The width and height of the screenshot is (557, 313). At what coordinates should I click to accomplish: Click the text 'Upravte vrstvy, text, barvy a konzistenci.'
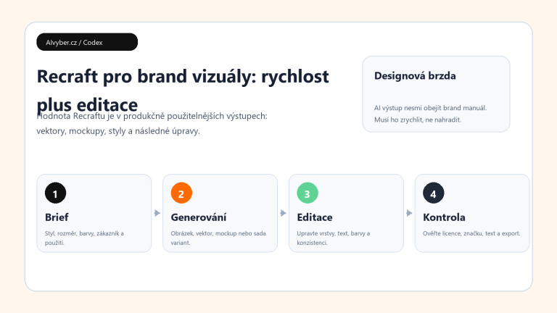(333, 238)
